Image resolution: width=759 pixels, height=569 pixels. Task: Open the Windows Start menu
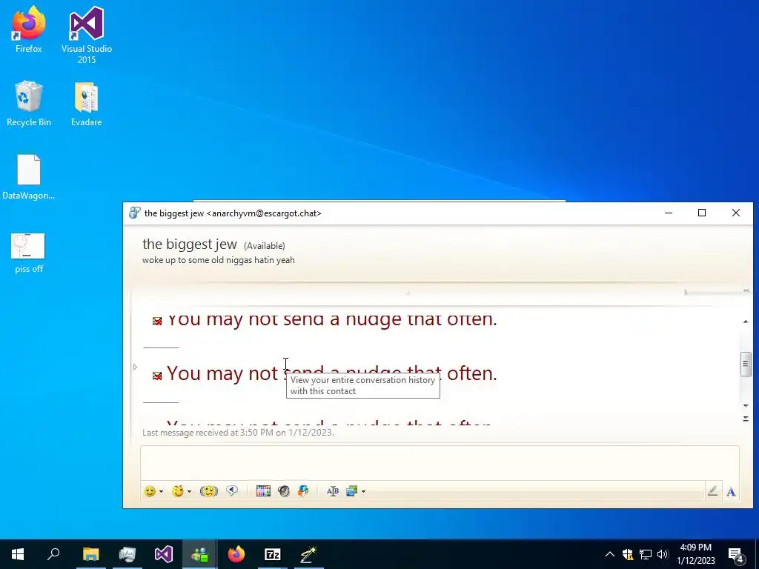pos(18,554)
